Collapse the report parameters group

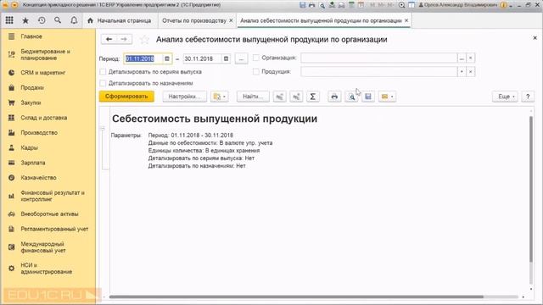[102, 128]
